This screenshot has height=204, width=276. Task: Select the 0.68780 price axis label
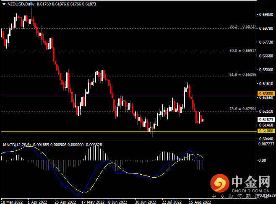pos(266,28)
